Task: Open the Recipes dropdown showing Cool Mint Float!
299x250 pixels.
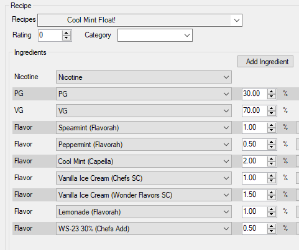Action: (x=140, y=20)
